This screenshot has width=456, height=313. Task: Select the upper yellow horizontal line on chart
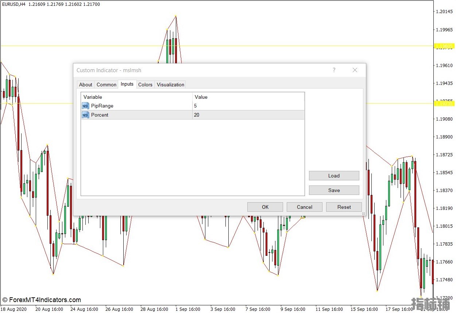pyautogui.click(x=36, y=46)
